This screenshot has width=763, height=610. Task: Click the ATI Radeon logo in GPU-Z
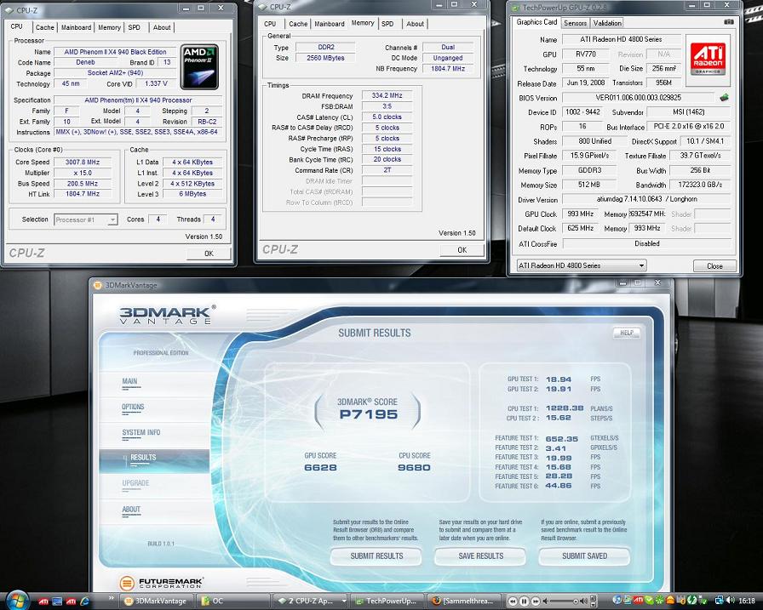coord(708,59)
